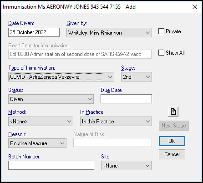Click the Nature of Risk field
The image size is (203, 183).
tap(112, 142)
